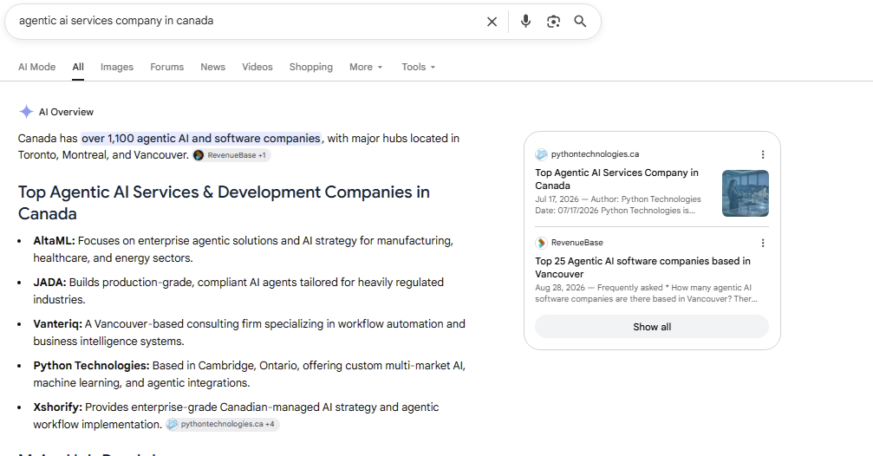Click the JADA bullet entry
873x456 pixels.
click(238, 290)
